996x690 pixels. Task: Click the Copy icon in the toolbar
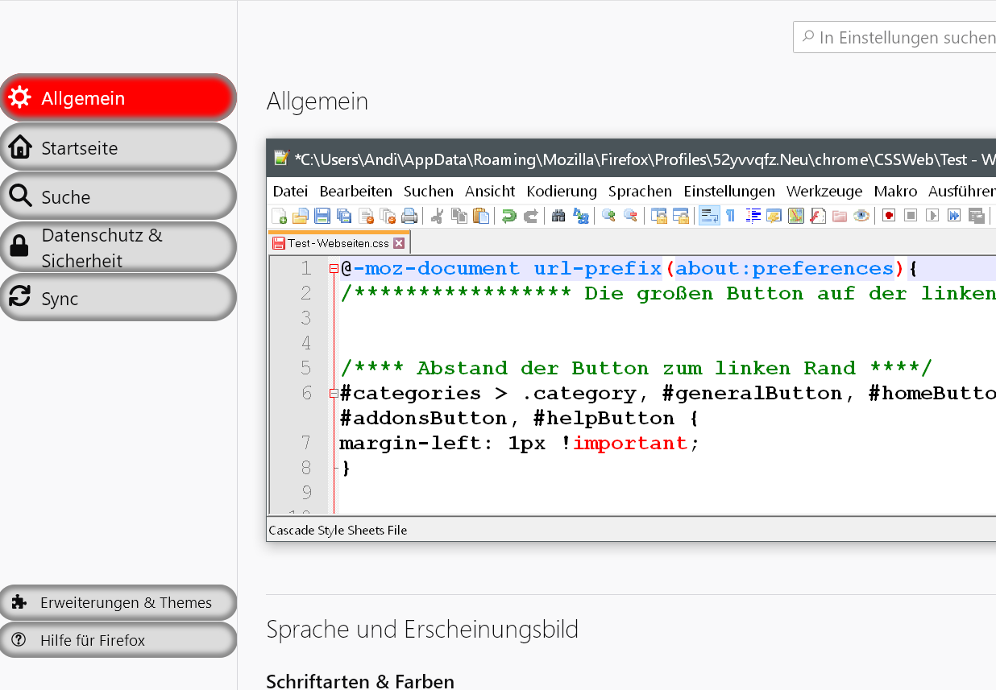coord(459,215)
